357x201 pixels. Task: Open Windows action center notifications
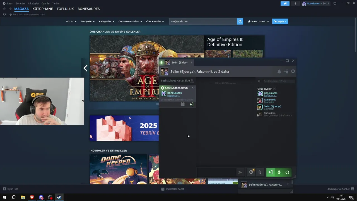coord(351,197)
